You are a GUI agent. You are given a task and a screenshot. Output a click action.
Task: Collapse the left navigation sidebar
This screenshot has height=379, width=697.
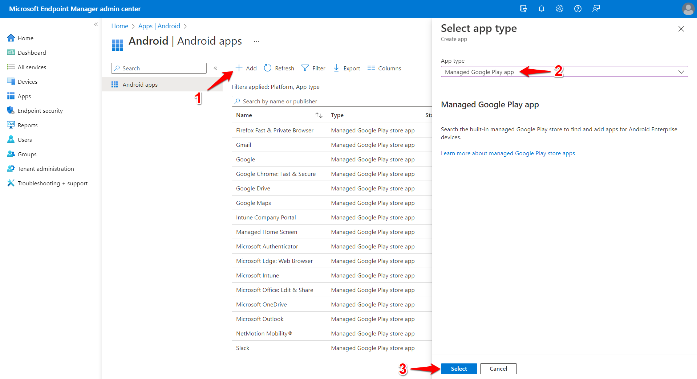point(96,24)
